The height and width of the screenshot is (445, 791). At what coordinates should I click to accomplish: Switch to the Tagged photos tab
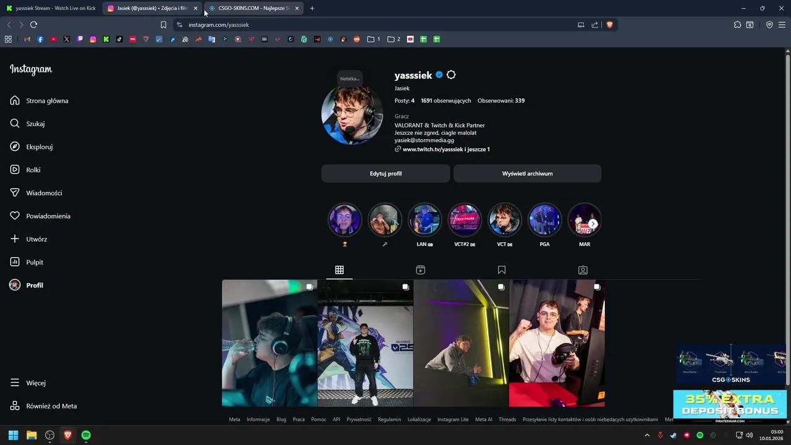(583, 270)
